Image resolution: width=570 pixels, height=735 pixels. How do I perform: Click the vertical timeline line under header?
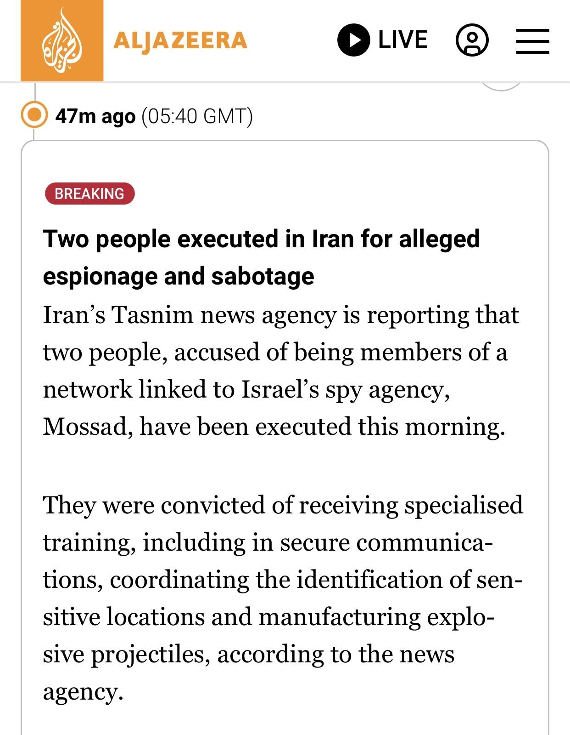click(34, 92)
